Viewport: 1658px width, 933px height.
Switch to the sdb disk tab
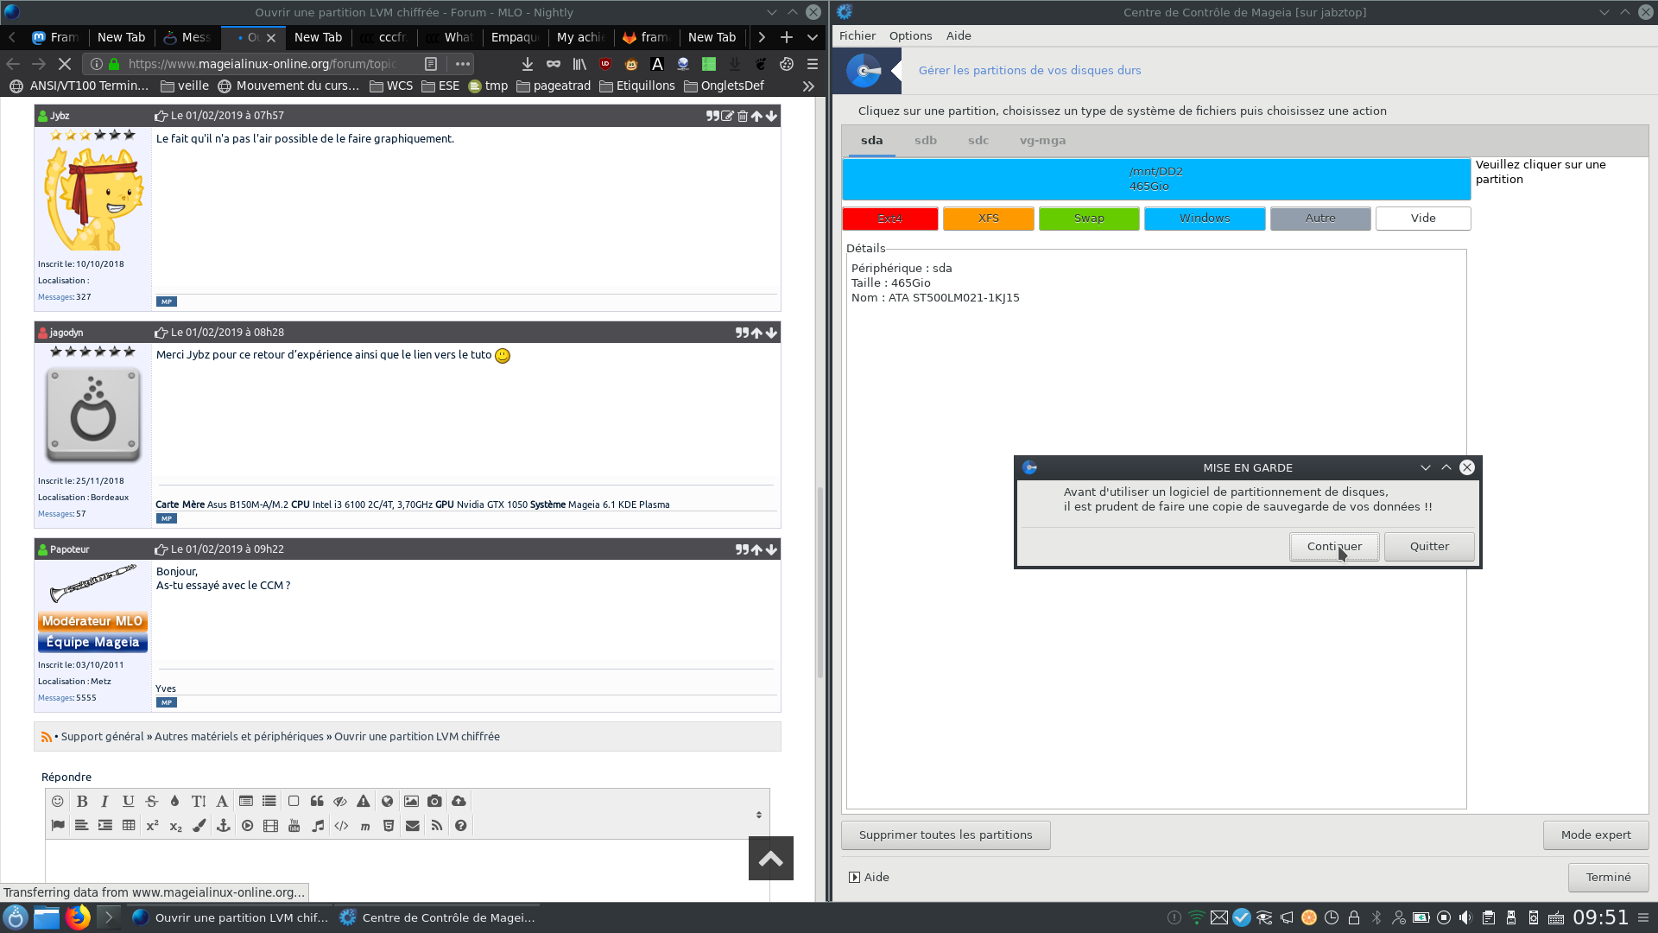click(x=925, y=140)
